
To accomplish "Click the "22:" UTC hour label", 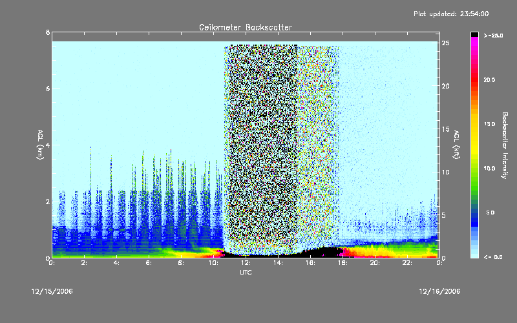I will tap(407, 263).
